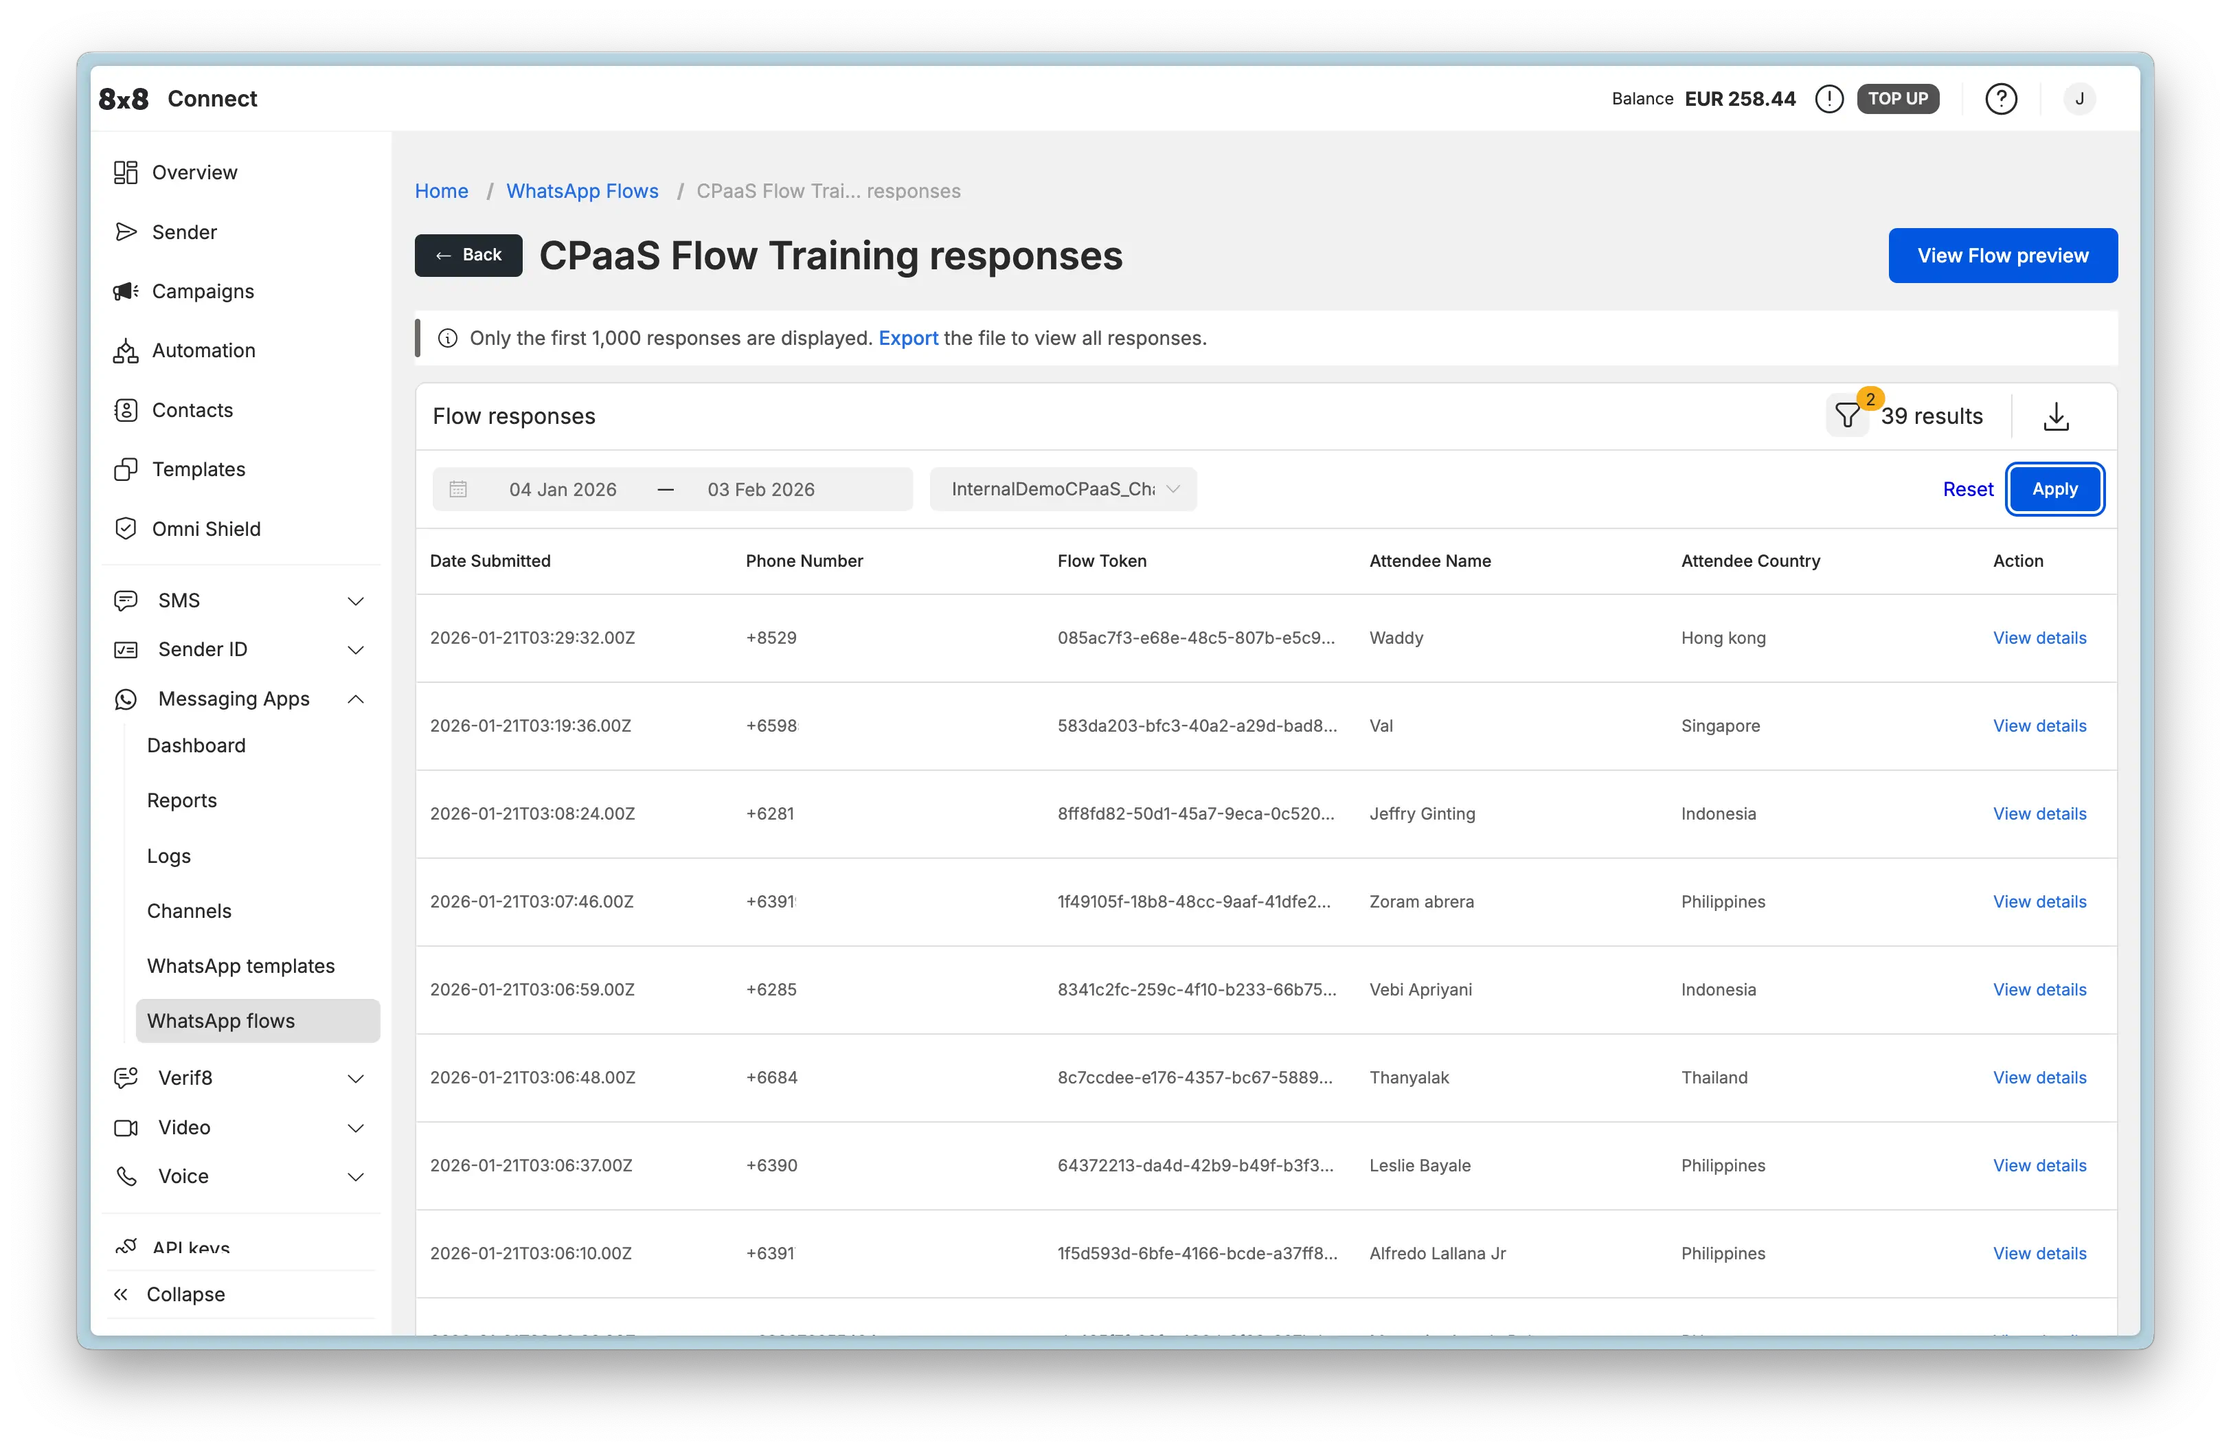Open the filter panel above results
Viewport: 2231px width, 1451px height.
(x=1848, y=416)
